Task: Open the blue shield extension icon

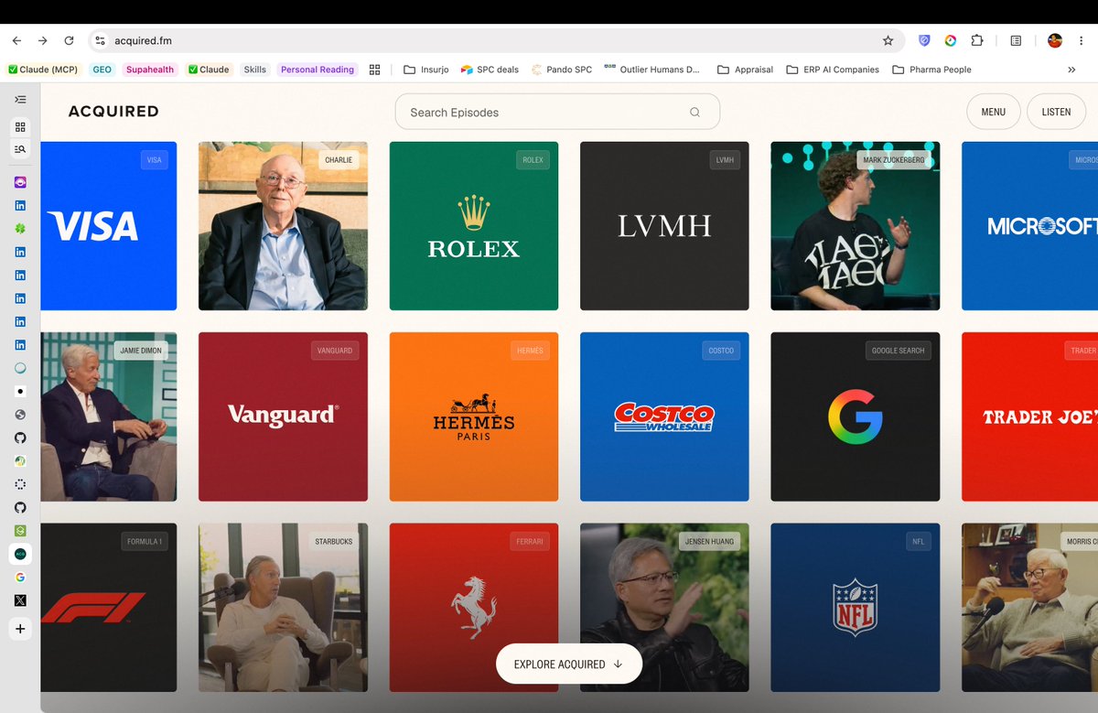Action: 924,40
